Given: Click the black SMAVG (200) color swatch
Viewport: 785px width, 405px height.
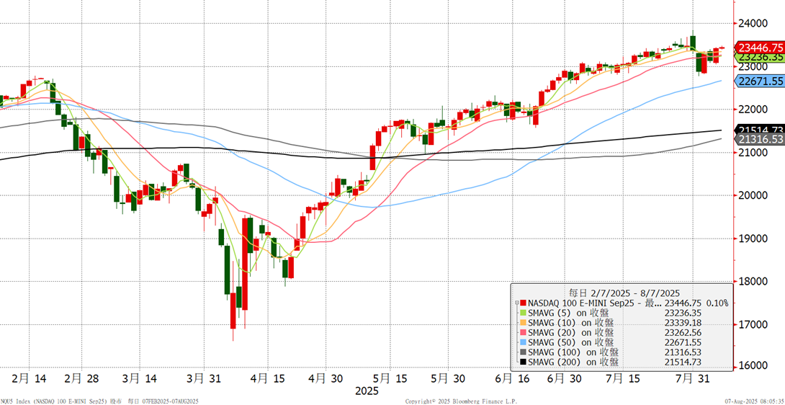Looking at the screenshot, I should [524, 362].
